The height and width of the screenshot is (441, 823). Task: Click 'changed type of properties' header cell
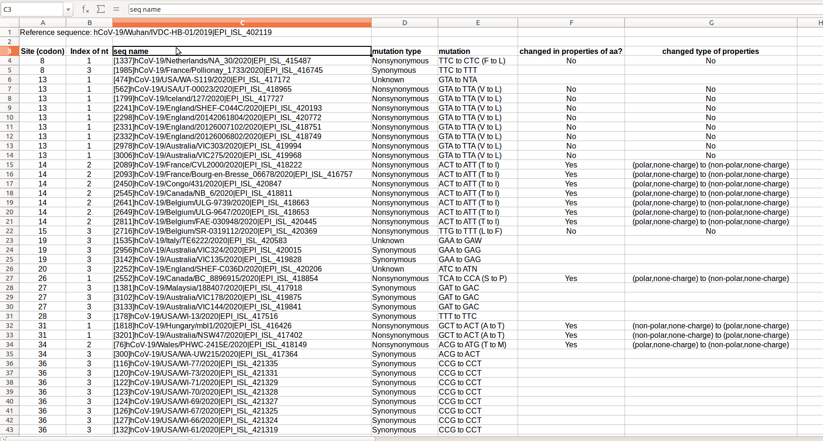click(x=711, y=51)
